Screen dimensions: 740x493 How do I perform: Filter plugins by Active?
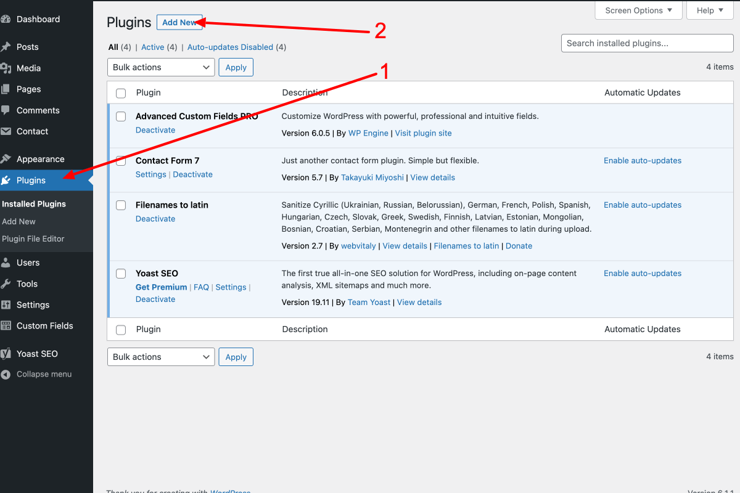[152, 47]
